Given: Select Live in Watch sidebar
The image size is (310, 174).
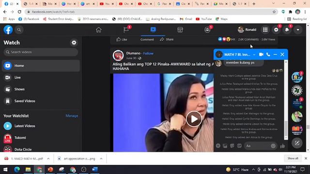Looking at the screenshot, I should 41,77.
